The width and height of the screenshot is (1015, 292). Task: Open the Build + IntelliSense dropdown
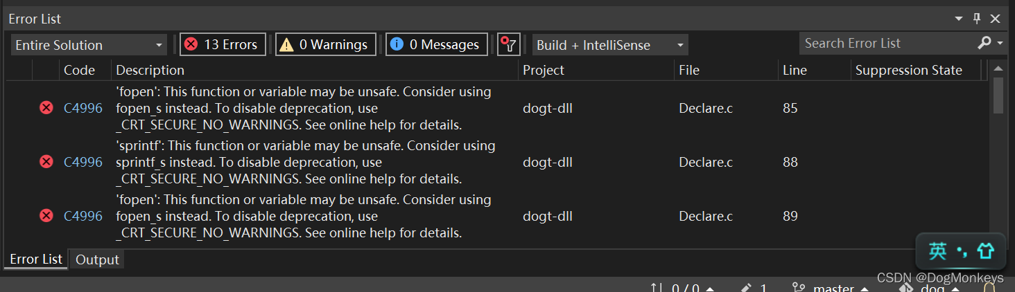point(610,45)
